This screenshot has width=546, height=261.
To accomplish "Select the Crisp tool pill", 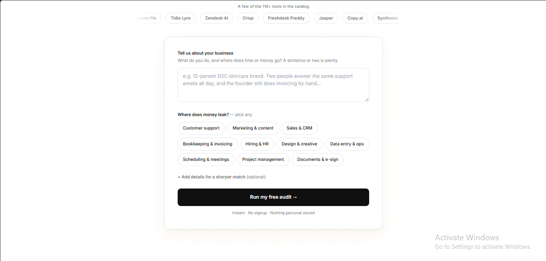I will 248,18.
